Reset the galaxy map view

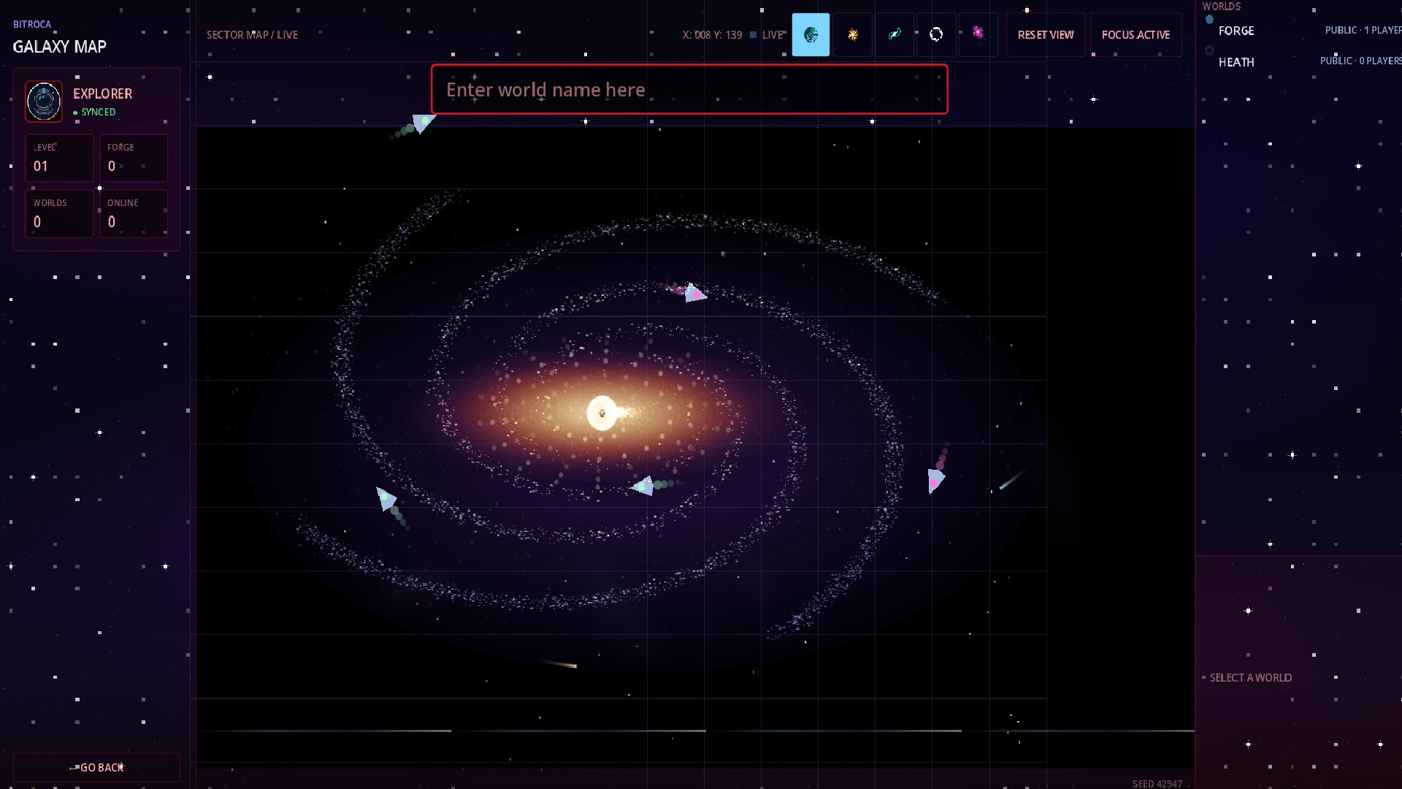pos(1046,34)
